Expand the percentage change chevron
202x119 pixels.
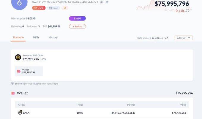point(187,11)
